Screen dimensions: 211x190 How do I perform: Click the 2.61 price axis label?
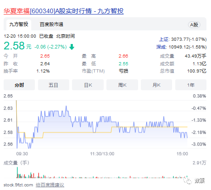8,120
